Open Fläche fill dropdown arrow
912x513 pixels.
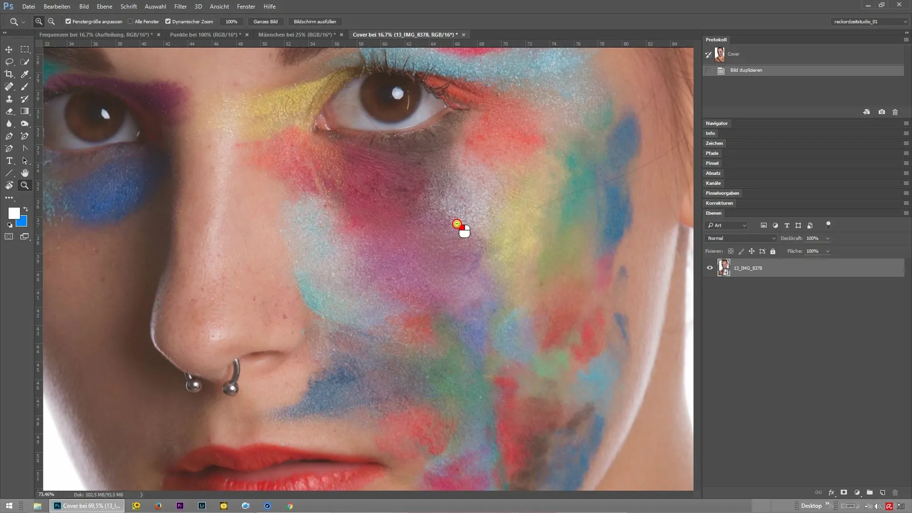pos(827,251)
